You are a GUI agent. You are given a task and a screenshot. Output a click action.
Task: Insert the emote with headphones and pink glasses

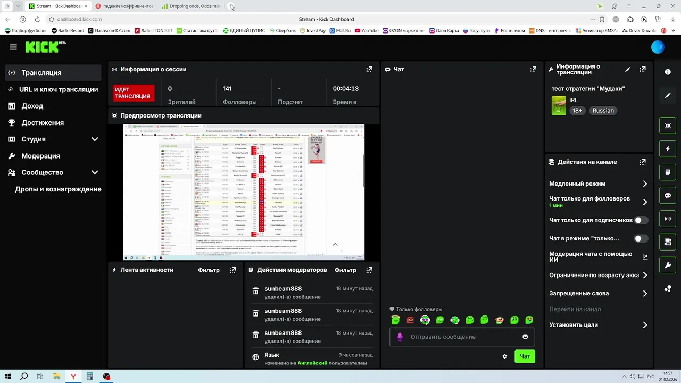pyautogui.click(x=425, y=320)
